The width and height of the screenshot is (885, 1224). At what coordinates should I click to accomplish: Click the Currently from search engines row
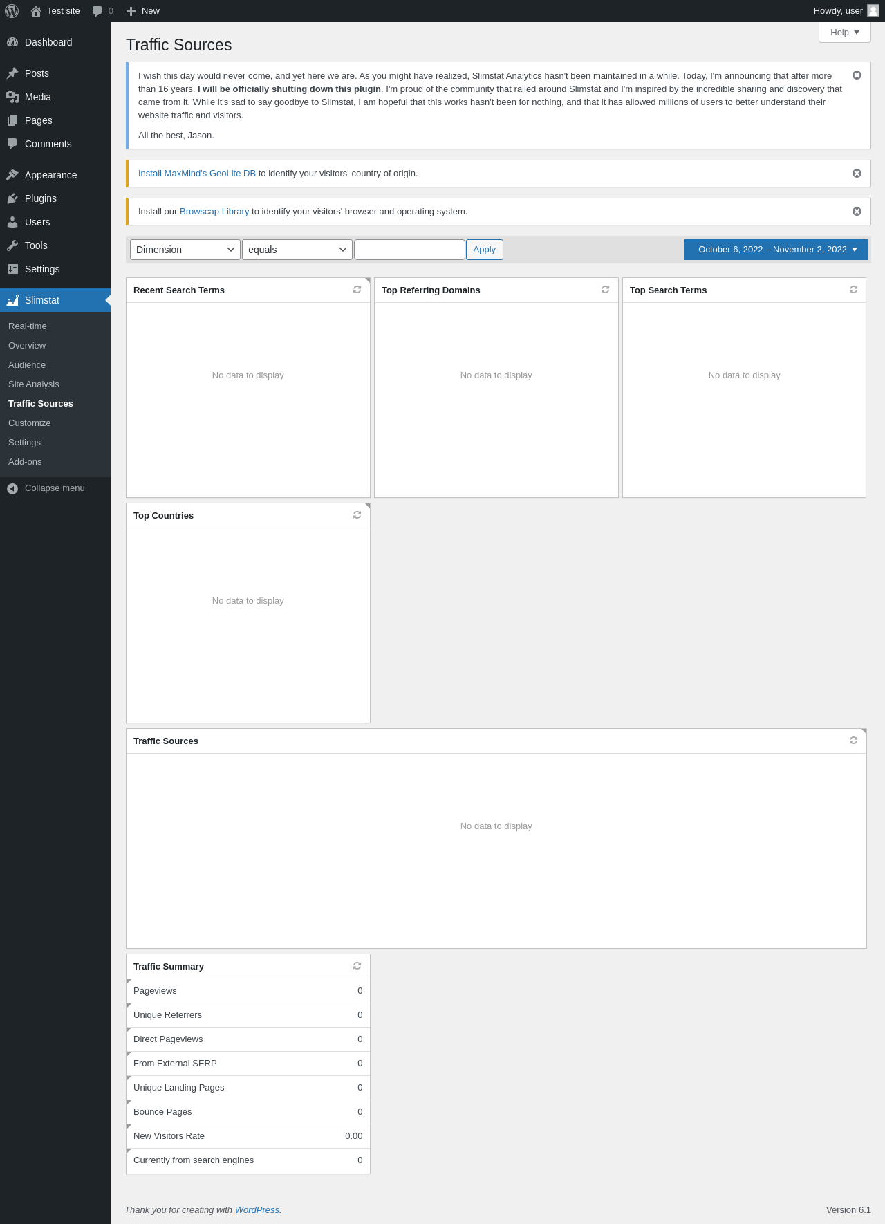pos(248,1160)
